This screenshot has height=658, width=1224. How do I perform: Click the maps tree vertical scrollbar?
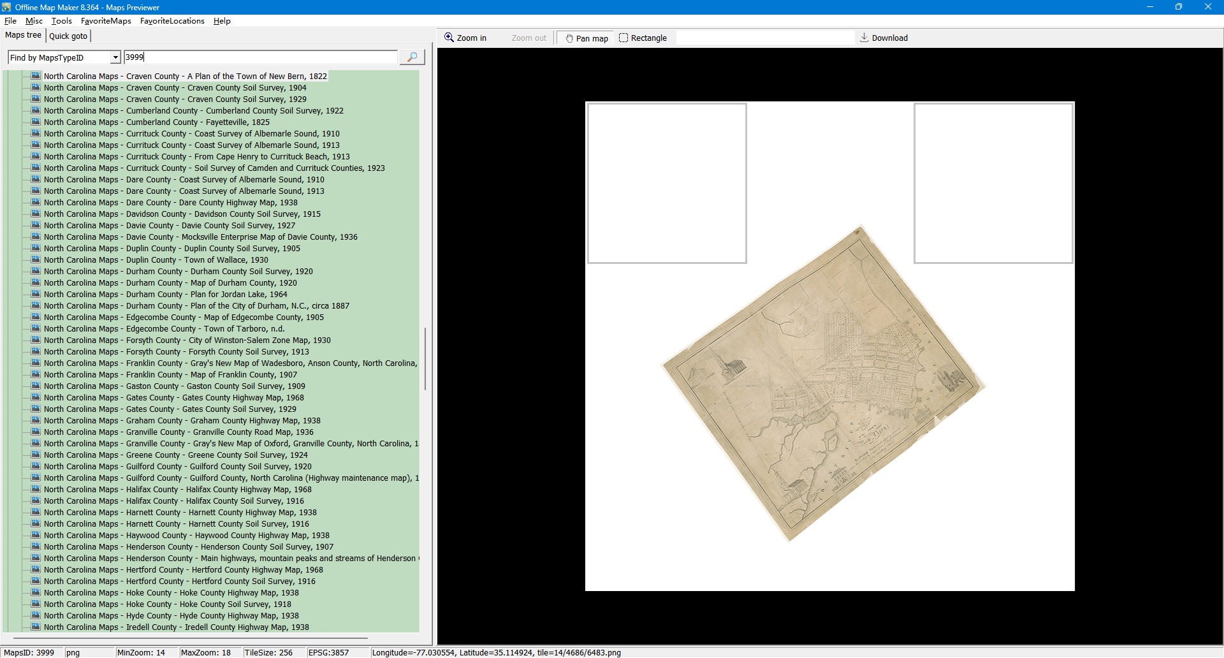[x=425, y=358]
